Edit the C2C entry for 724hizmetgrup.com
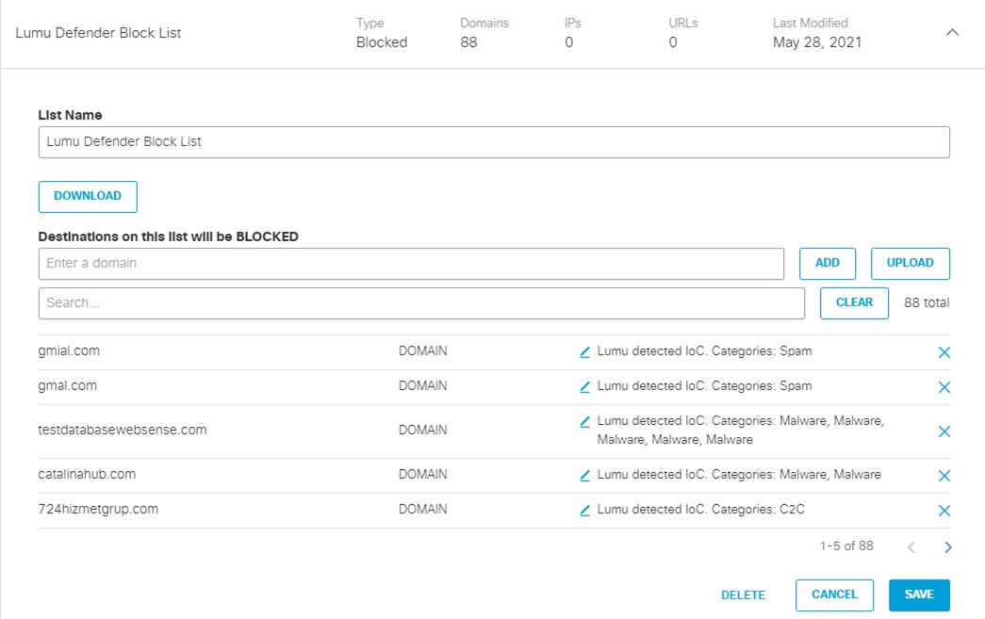The image size is (985, 619). pos(584,509)
